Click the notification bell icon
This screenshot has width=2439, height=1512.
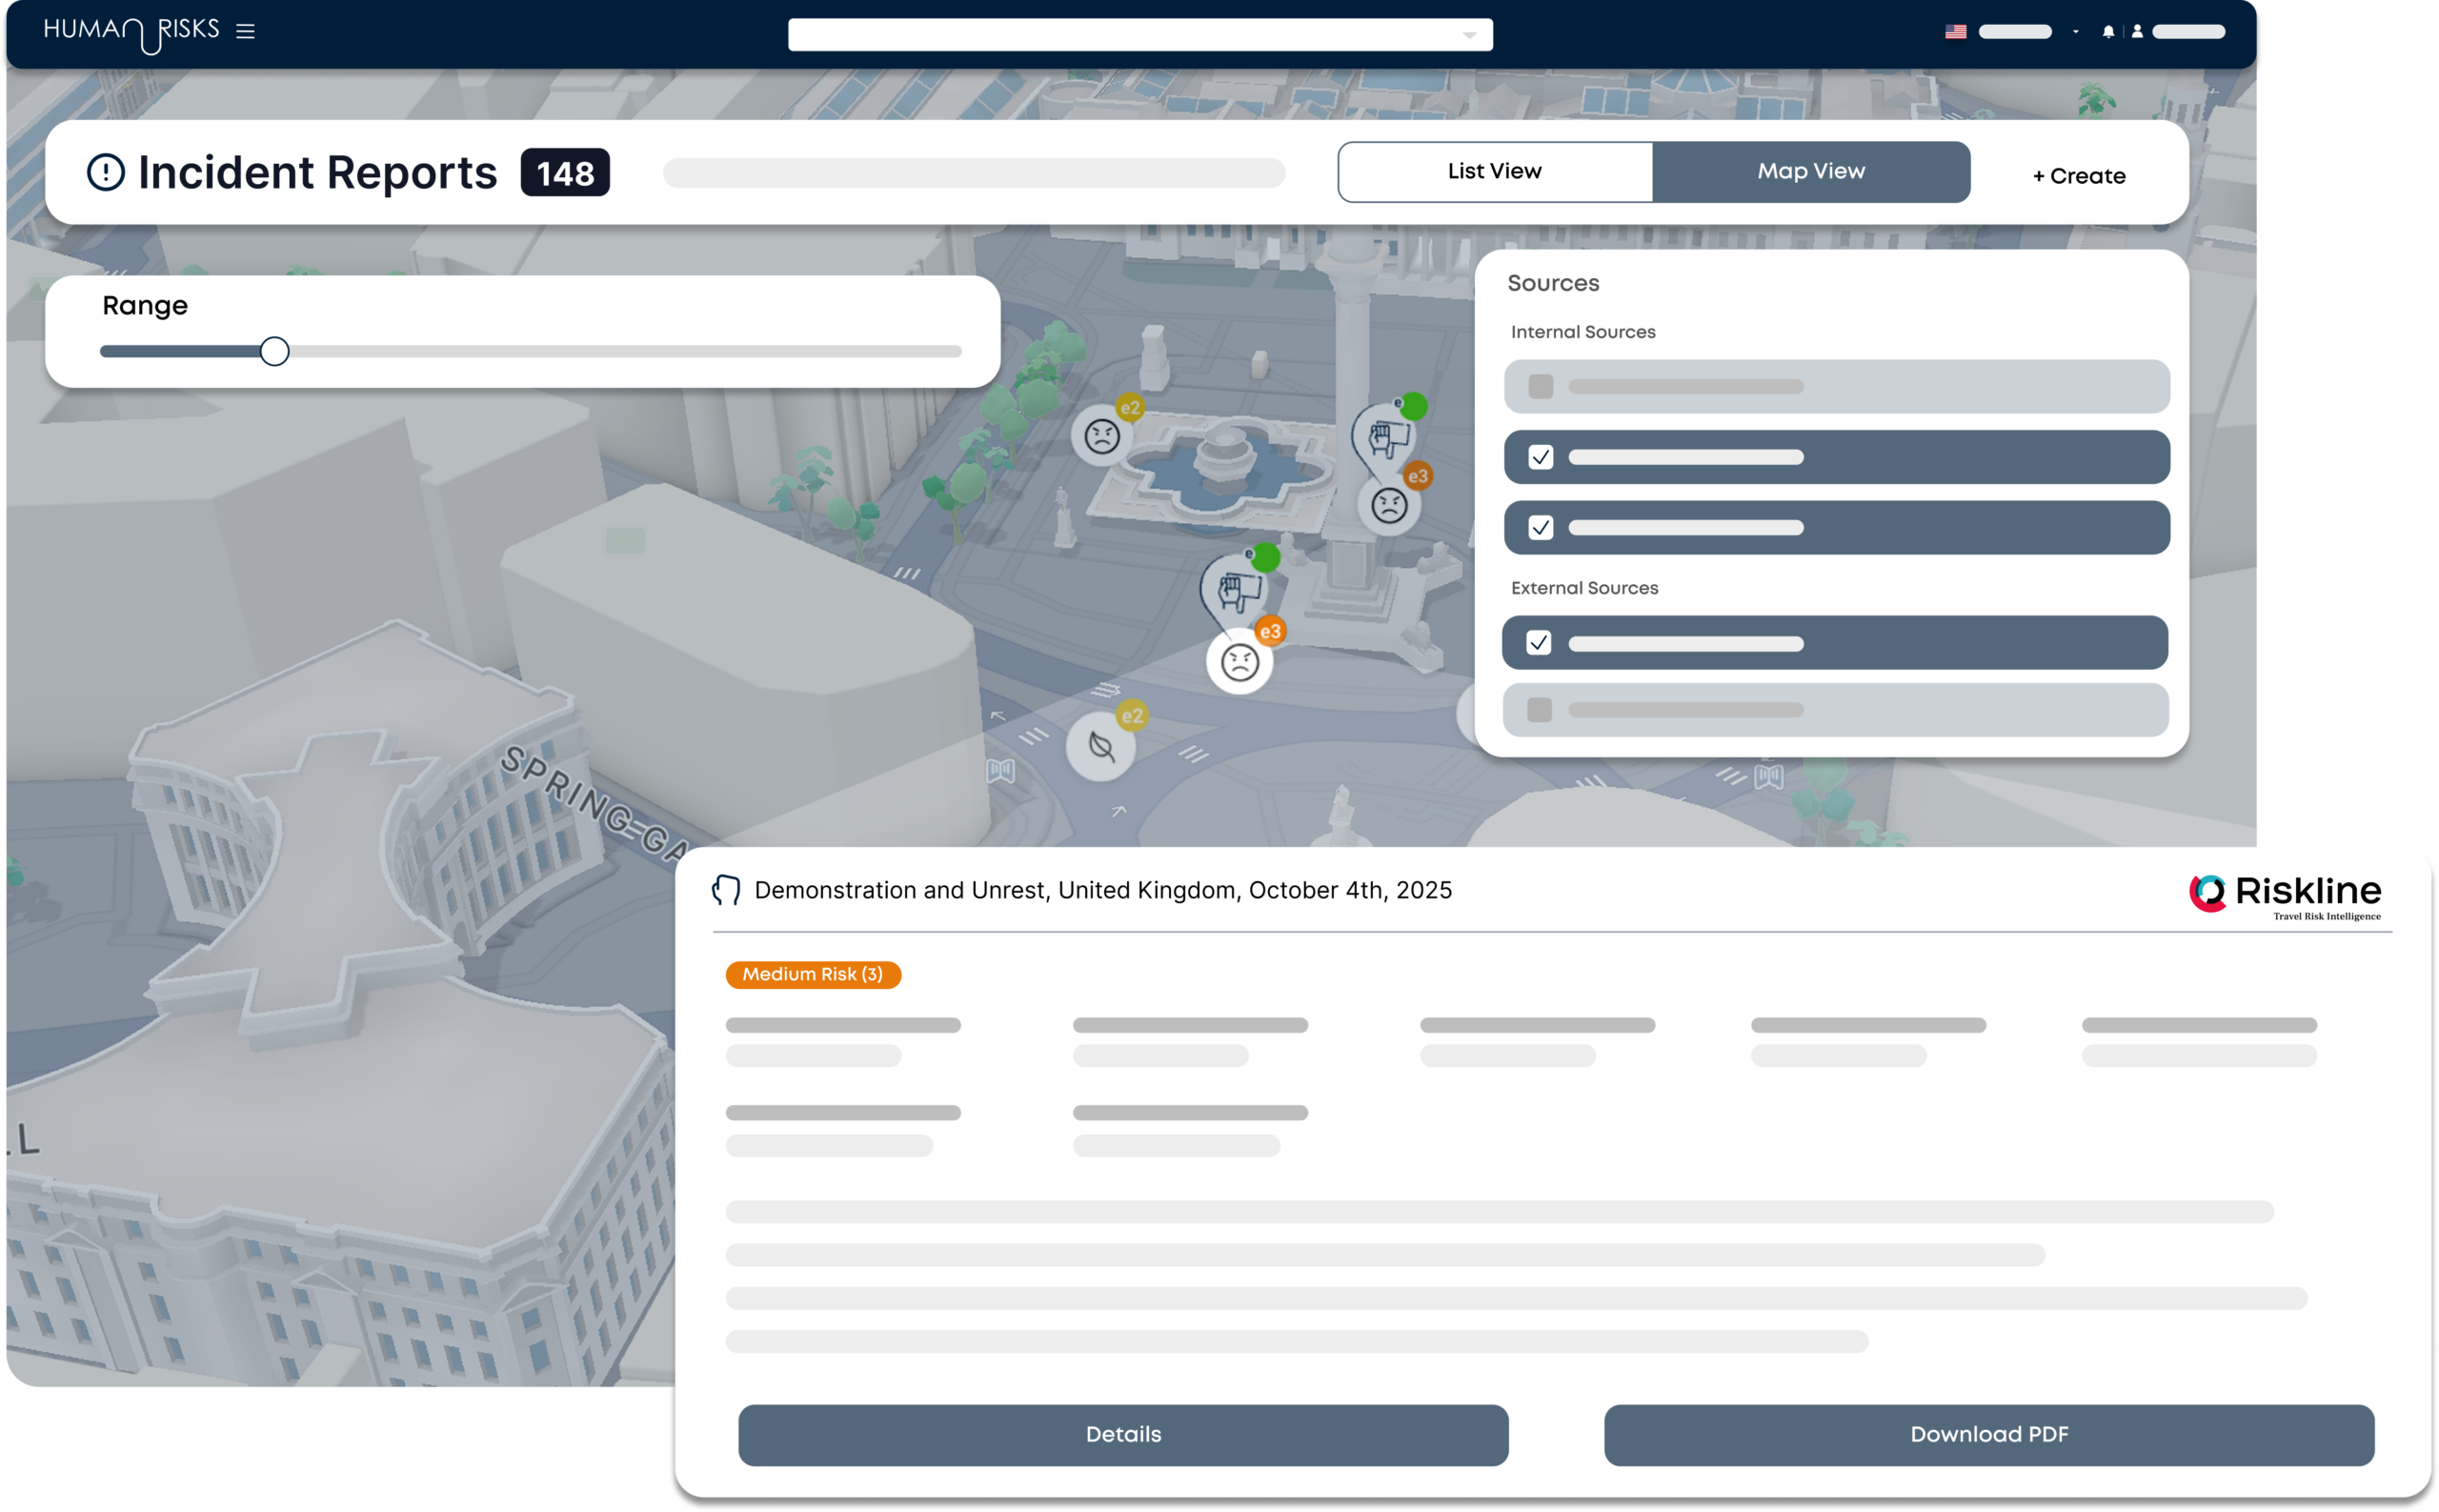point(2108,32)
